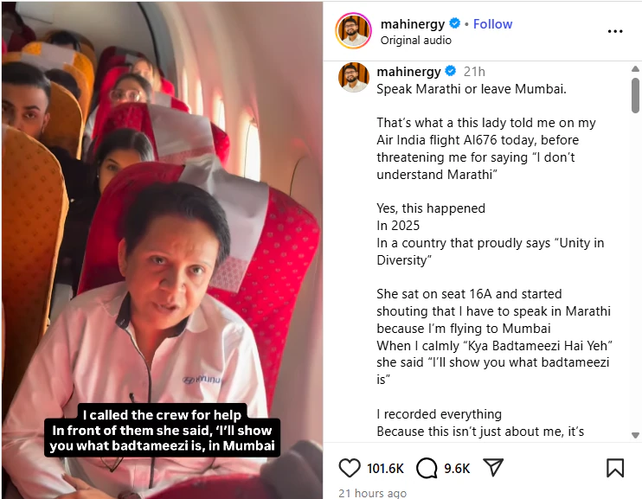Click the caption scrollbar thumb
This screenshot has width=642, height=499.
[x=635, y=95]
